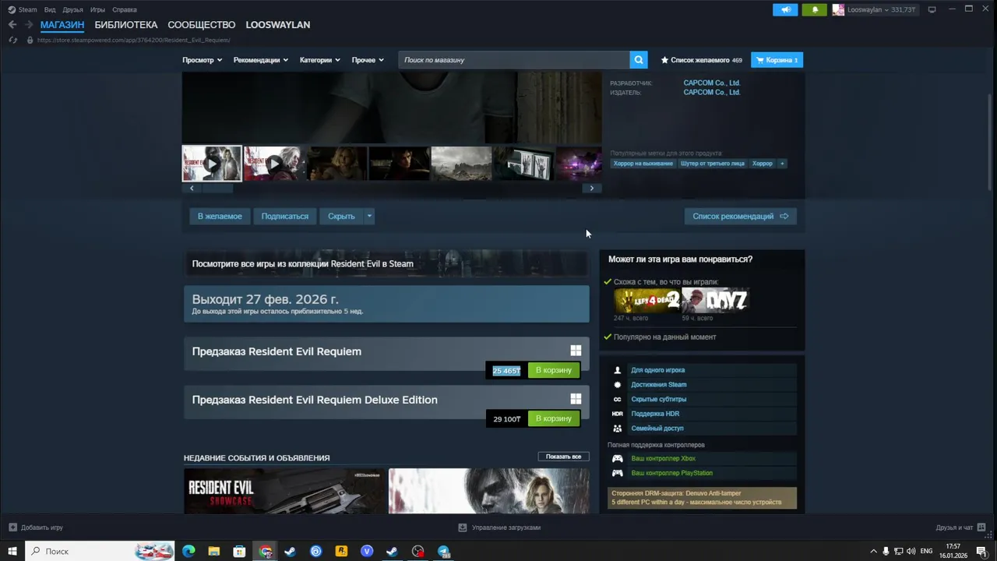Expand the Категории dropdown

tap(320, 60)
